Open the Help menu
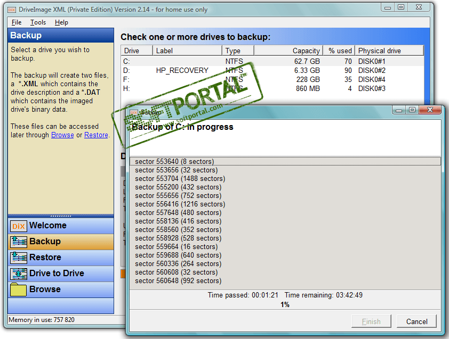This screenshot has width=449, height=339. (x=61, y=22)
